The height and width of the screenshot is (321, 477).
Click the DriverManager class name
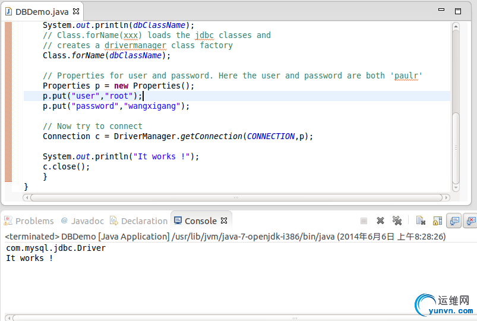pyautogui.click(x=145, y=136)
